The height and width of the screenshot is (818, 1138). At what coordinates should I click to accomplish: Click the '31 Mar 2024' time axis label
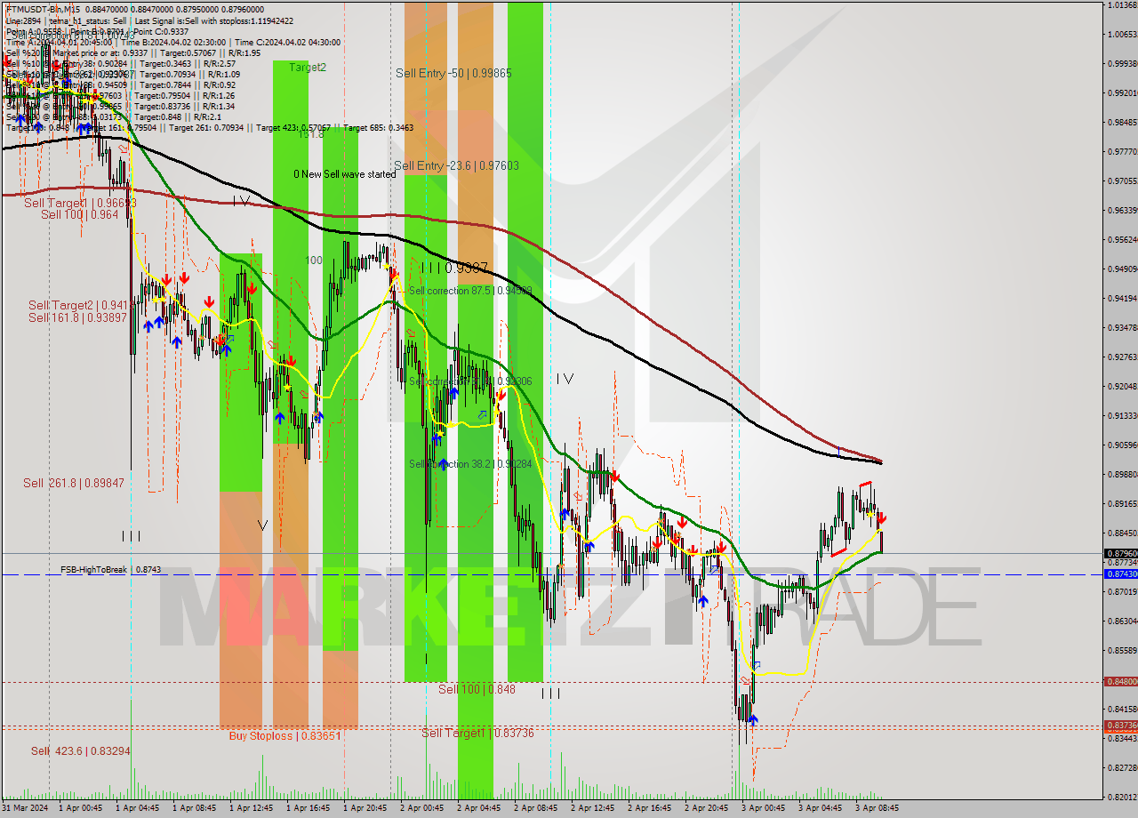pos(25,808)
